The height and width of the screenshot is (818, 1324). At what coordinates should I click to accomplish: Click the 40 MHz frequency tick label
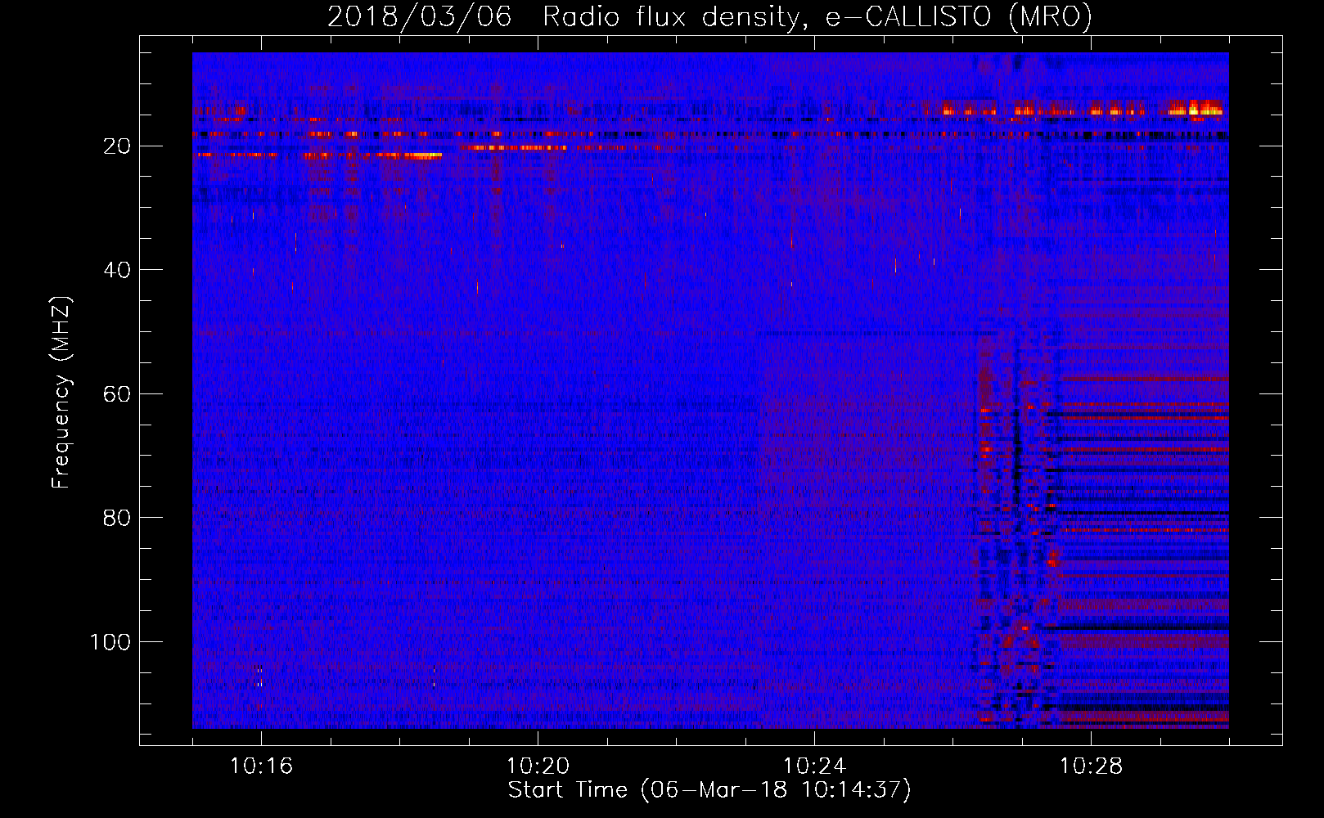118,270
